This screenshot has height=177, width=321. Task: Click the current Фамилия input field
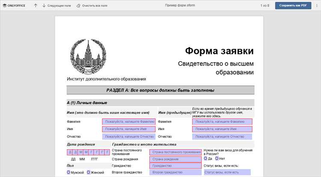tap(129, 122)
